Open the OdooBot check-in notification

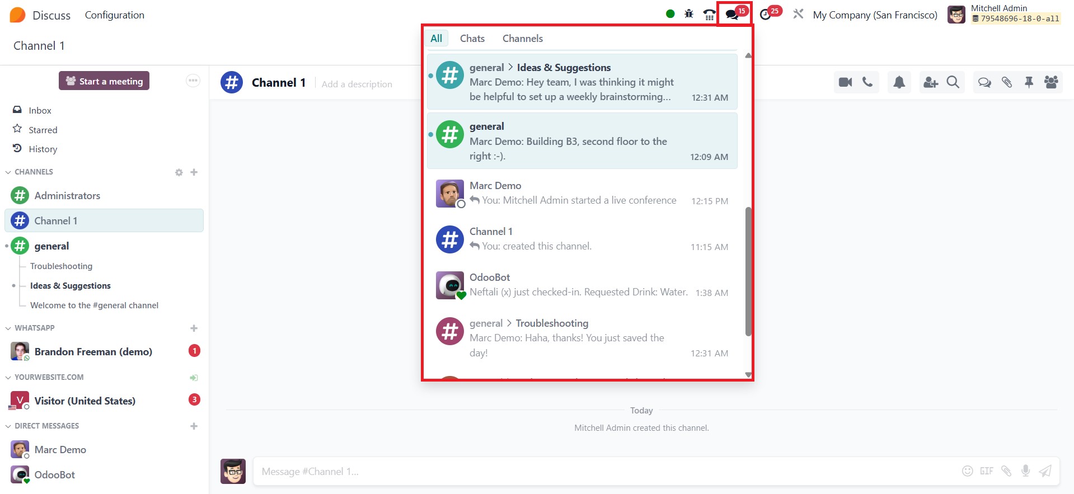tap(582, 285)
